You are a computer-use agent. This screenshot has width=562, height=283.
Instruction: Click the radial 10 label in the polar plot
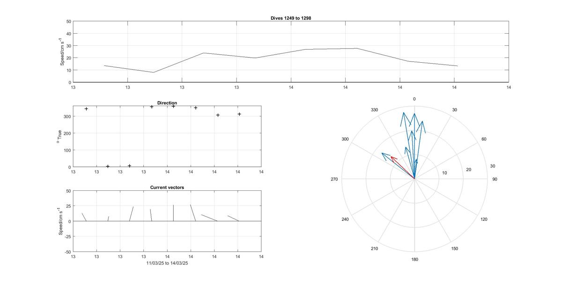click(444, 173)
